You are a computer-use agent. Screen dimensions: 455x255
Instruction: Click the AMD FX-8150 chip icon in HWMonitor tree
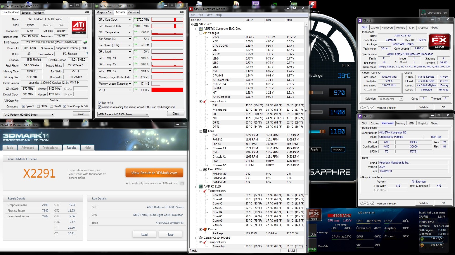[201, 187]
